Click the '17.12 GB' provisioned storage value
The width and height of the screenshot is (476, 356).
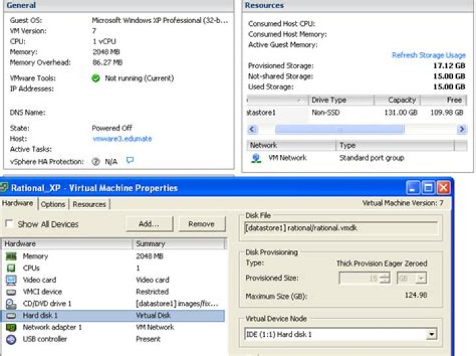[x=449, y=66]
